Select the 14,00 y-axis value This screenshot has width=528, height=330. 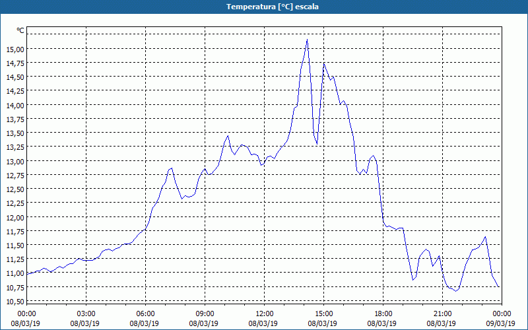pos(15,106)
